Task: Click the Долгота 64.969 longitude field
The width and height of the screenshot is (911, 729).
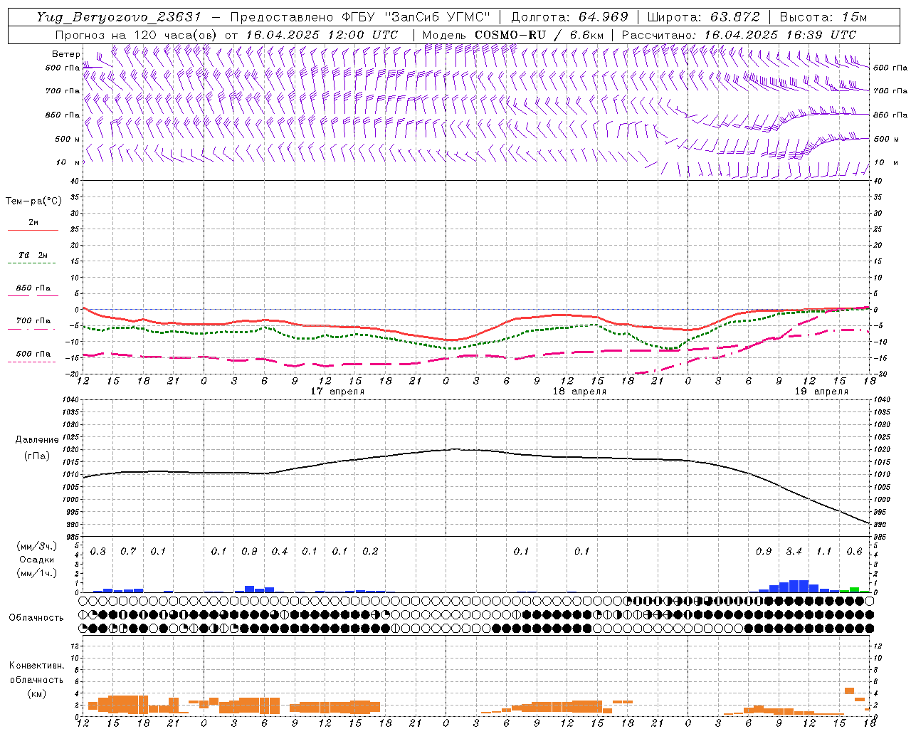Action: 569,17
